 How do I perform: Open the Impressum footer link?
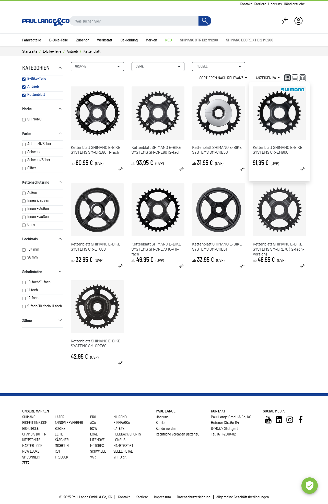click(162, 497)
